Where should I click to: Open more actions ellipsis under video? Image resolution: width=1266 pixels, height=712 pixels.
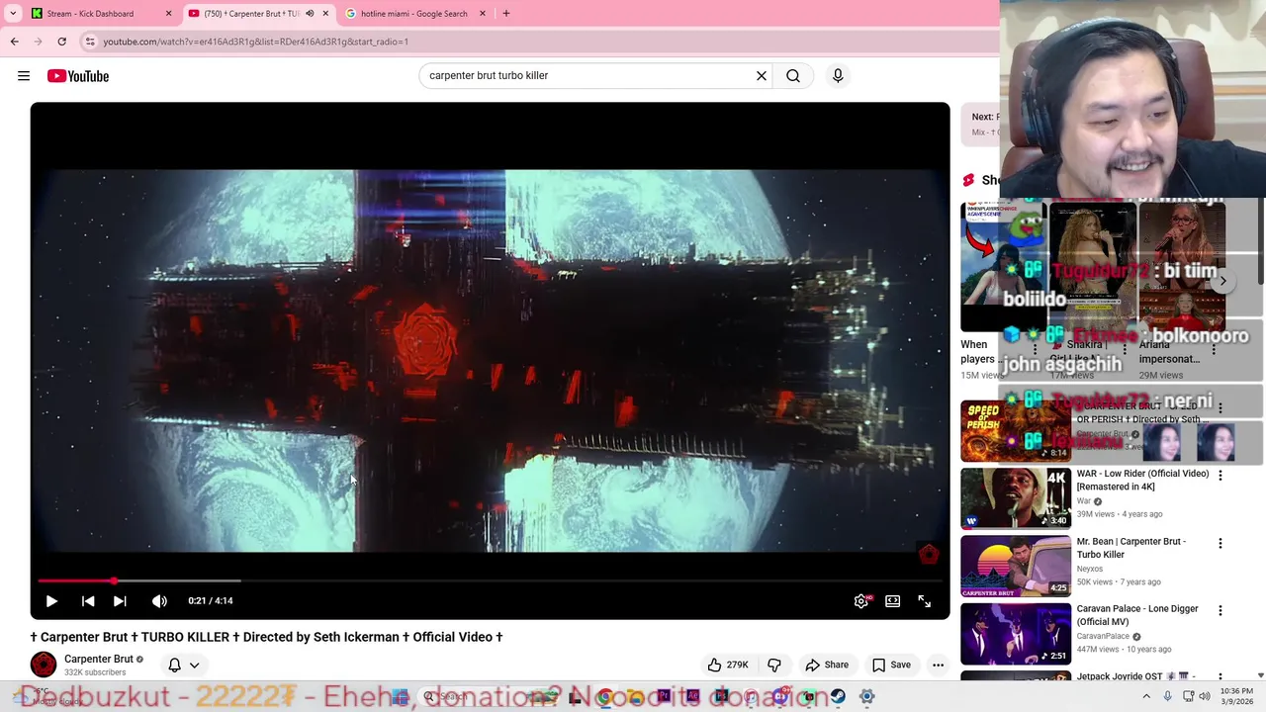click(x=938, y=665)
